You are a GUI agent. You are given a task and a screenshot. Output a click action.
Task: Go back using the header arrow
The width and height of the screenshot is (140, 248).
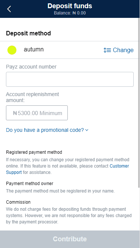pyautogui.click(x=9, y=9)
